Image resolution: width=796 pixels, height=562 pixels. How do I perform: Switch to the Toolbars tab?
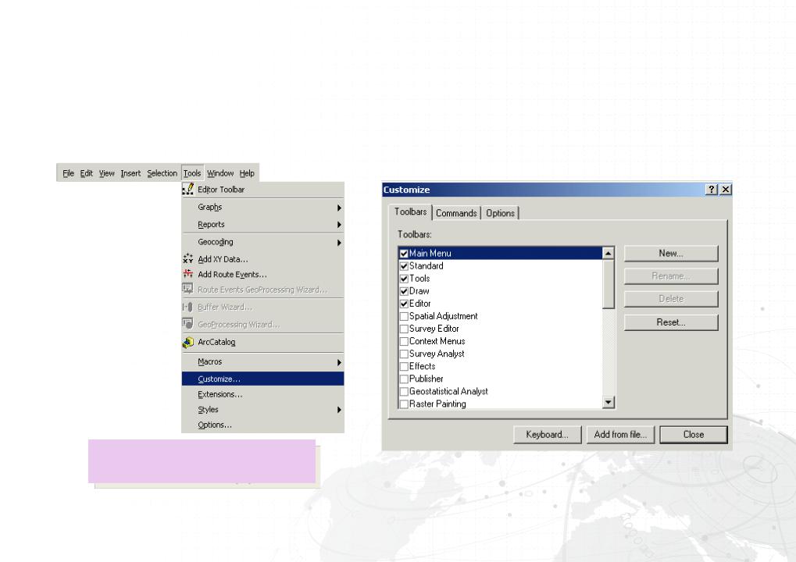[x=410, y=212]
